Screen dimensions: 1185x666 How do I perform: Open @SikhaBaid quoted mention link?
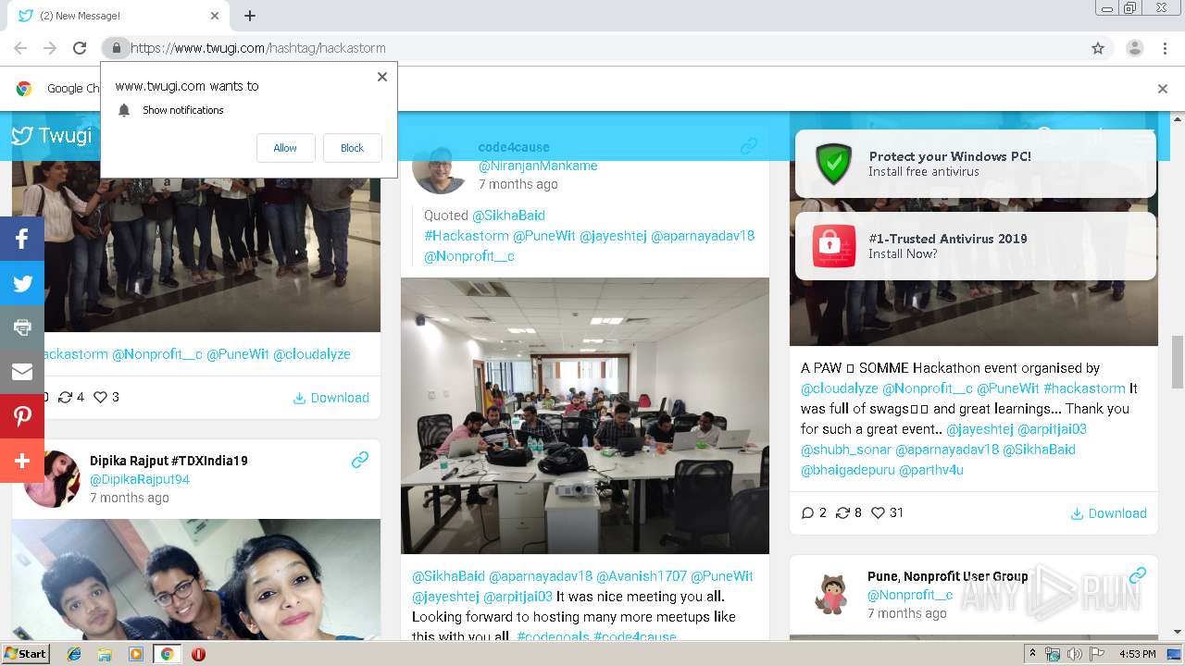coord(509,216)
